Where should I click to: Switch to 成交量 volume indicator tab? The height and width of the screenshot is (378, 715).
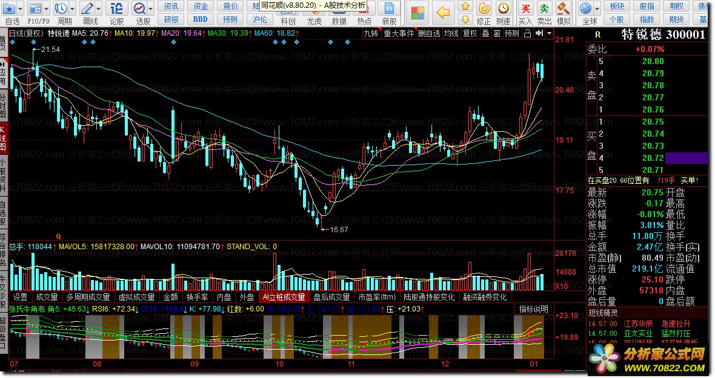pos(47,297)
